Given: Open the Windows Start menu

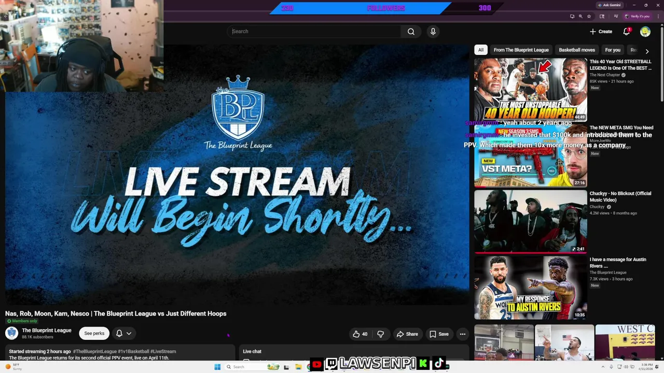Looking at the screenshot, I should pos(217,367).
